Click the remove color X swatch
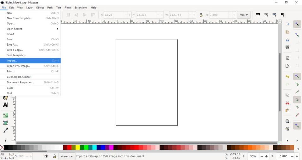302x160 pixels. click(x=2, y=147)
